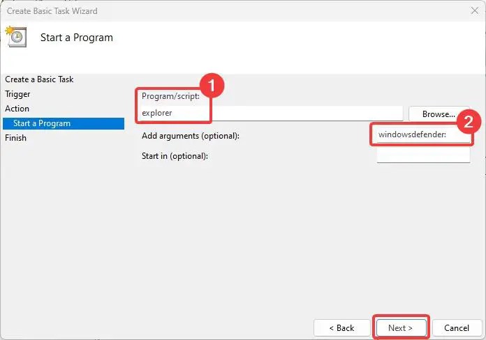Viewport: 486px width, 340px height.
Task: Go to previous step with < Back
Action: (x=342, y=328)
